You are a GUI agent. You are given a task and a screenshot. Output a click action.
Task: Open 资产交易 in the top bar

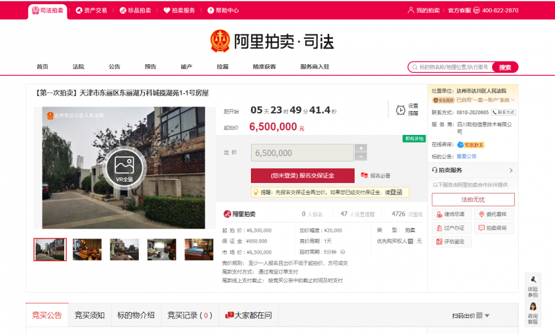coord(91,10)
